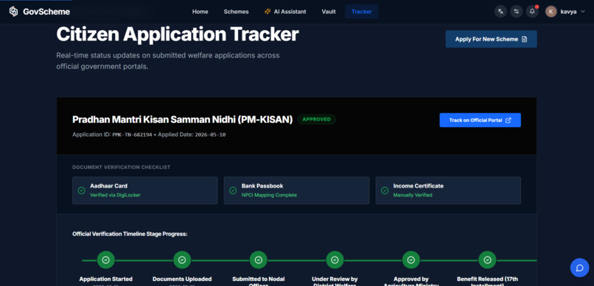Image resolution: width=594 pixels, height=286 pixels.
Task: Click the Citizen Application Tracker heading
Action: coord(178,35)
